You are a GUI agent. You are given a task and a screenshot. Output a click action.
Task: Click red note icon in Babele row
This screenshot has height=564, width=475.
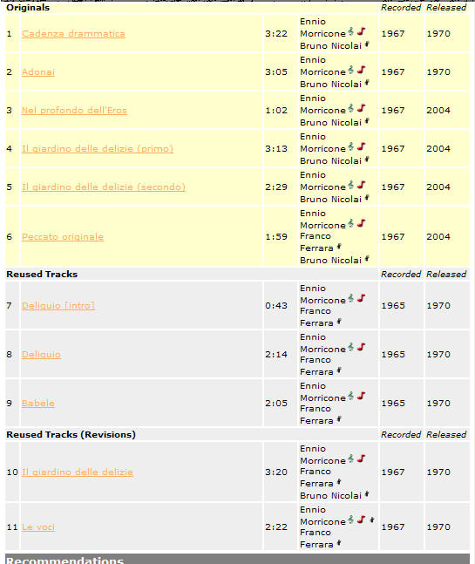[x=362, y=396]
